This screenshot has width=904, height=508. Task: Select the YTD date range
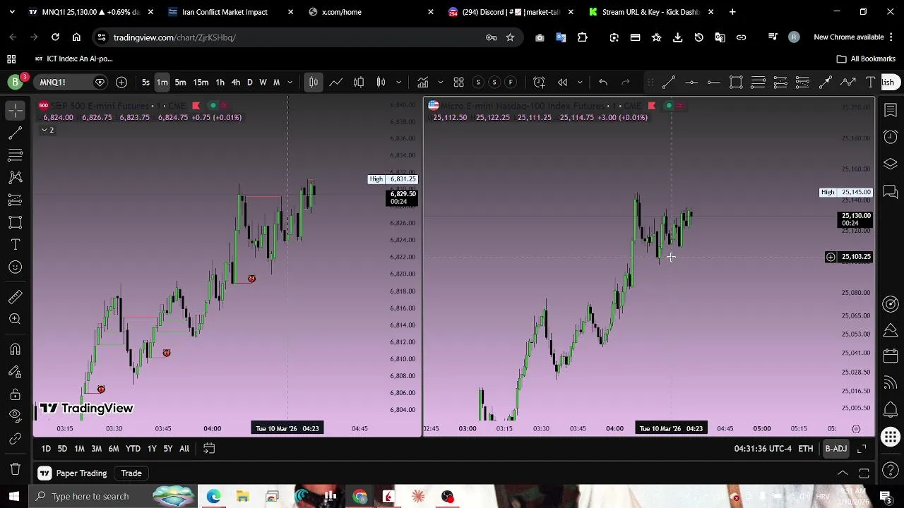pos(133,449)
